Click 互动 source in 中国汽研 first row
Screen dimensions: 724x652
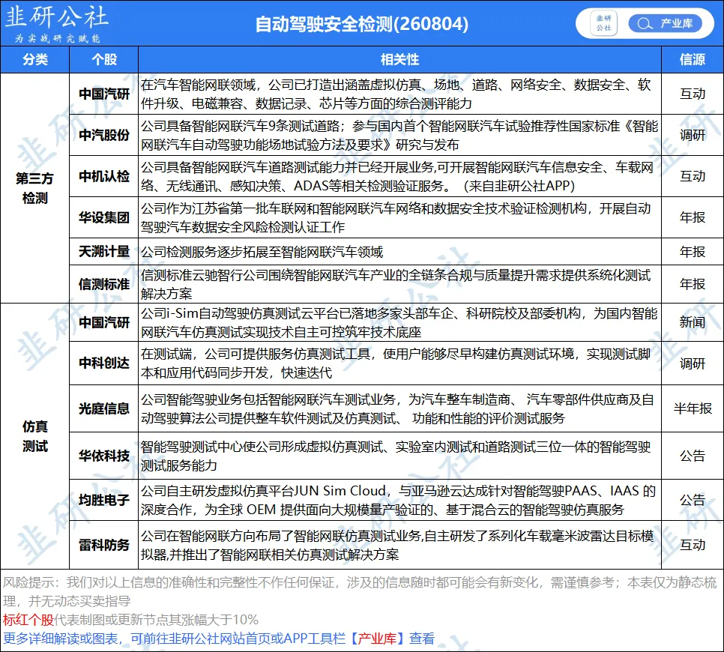[692, 94]
